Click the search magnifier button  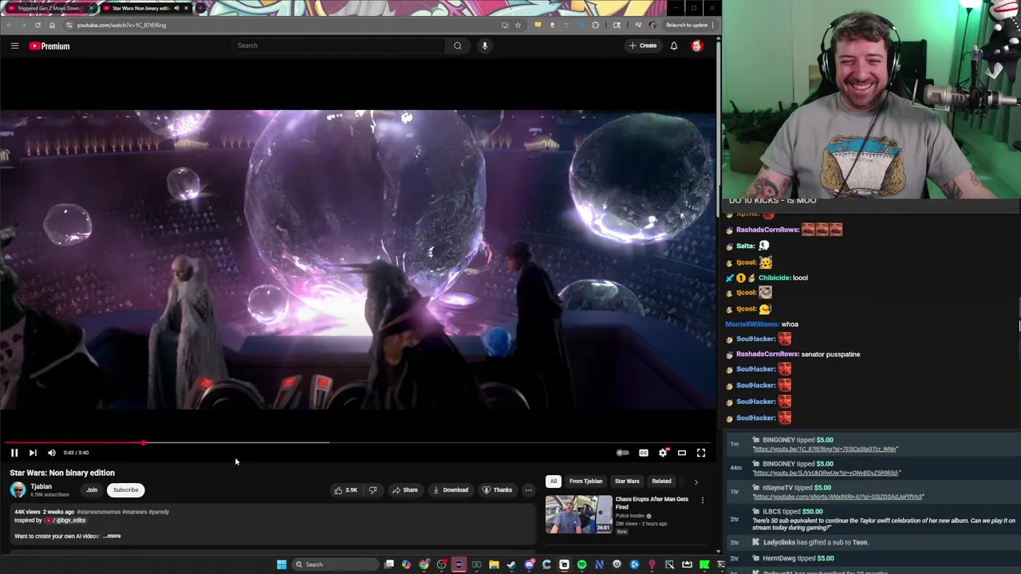click(458, 45)
